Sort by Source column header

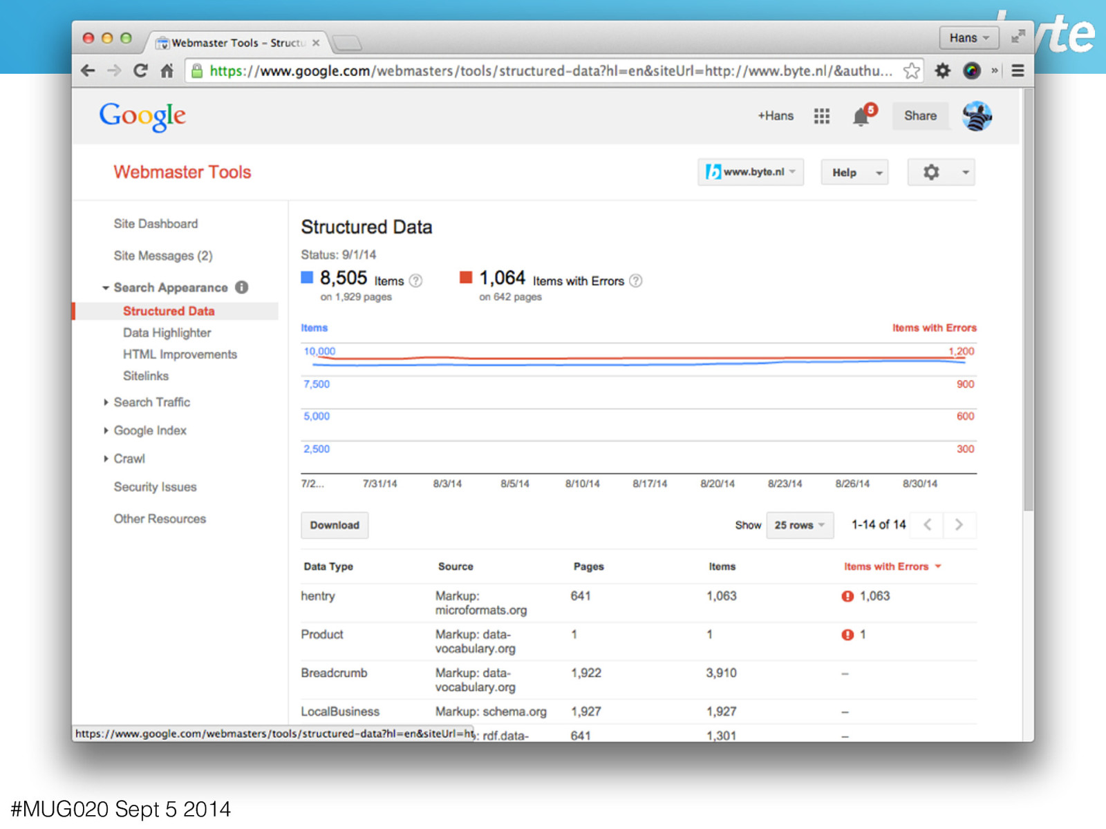click(x=456, y=566)
